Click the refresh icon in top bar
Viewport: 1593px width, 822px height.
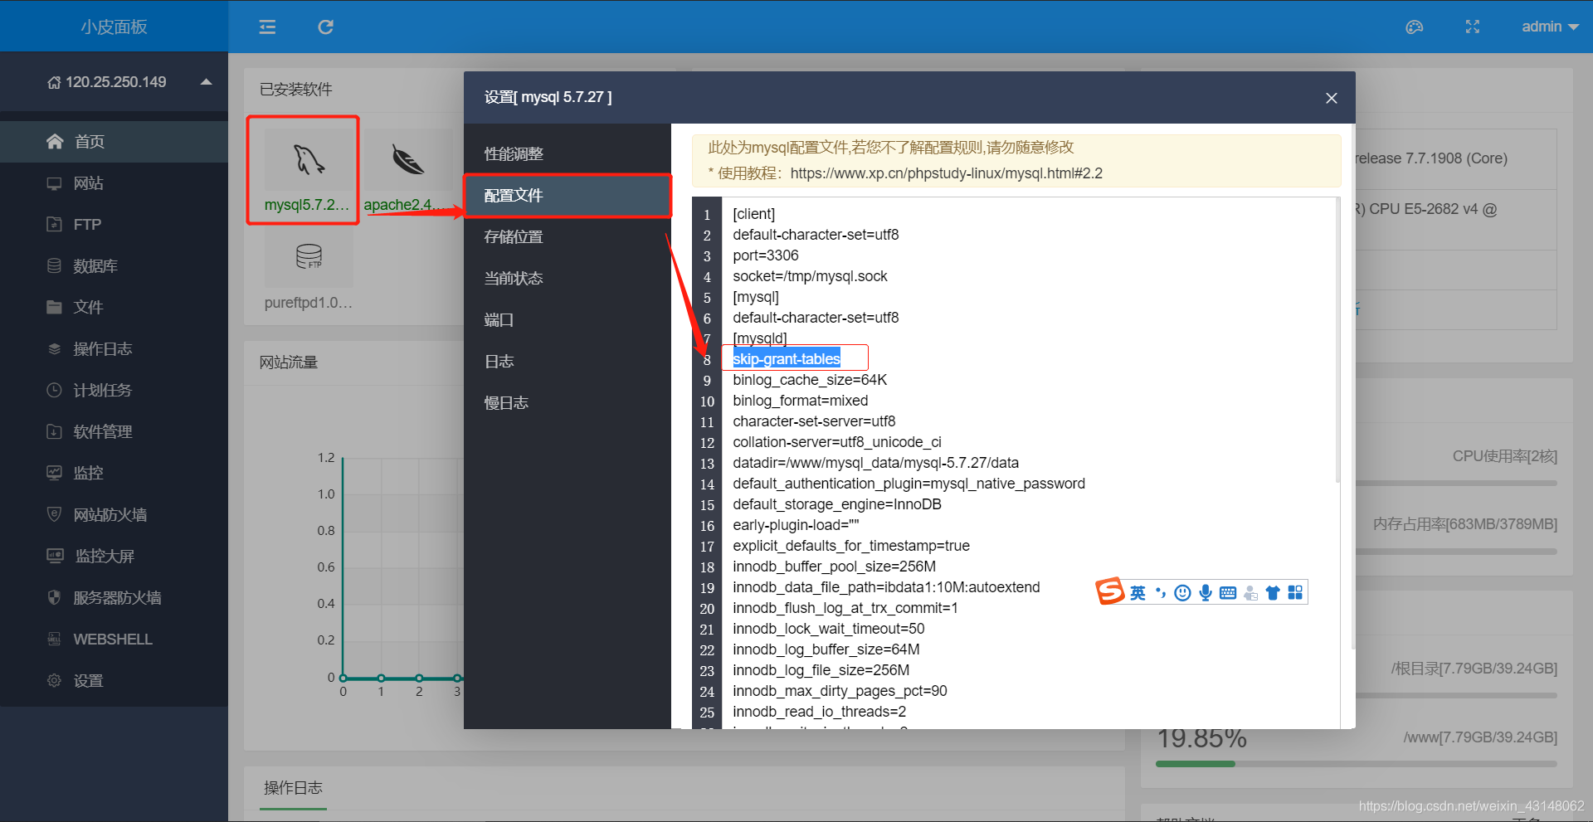tap(325, 27)
